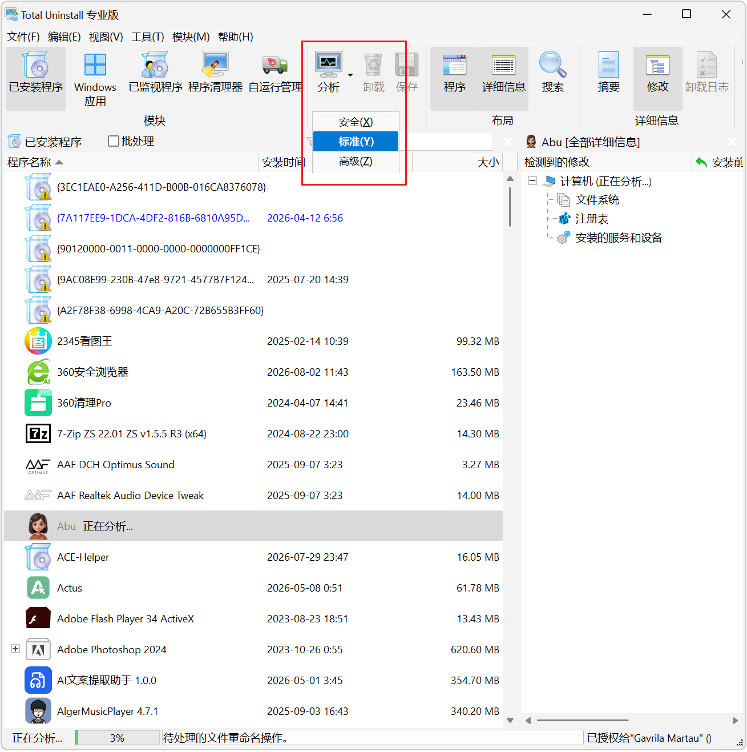747x752 pixels.
Task: Click the 卸载 toolbar icon
Action: (x=373, y=65)
